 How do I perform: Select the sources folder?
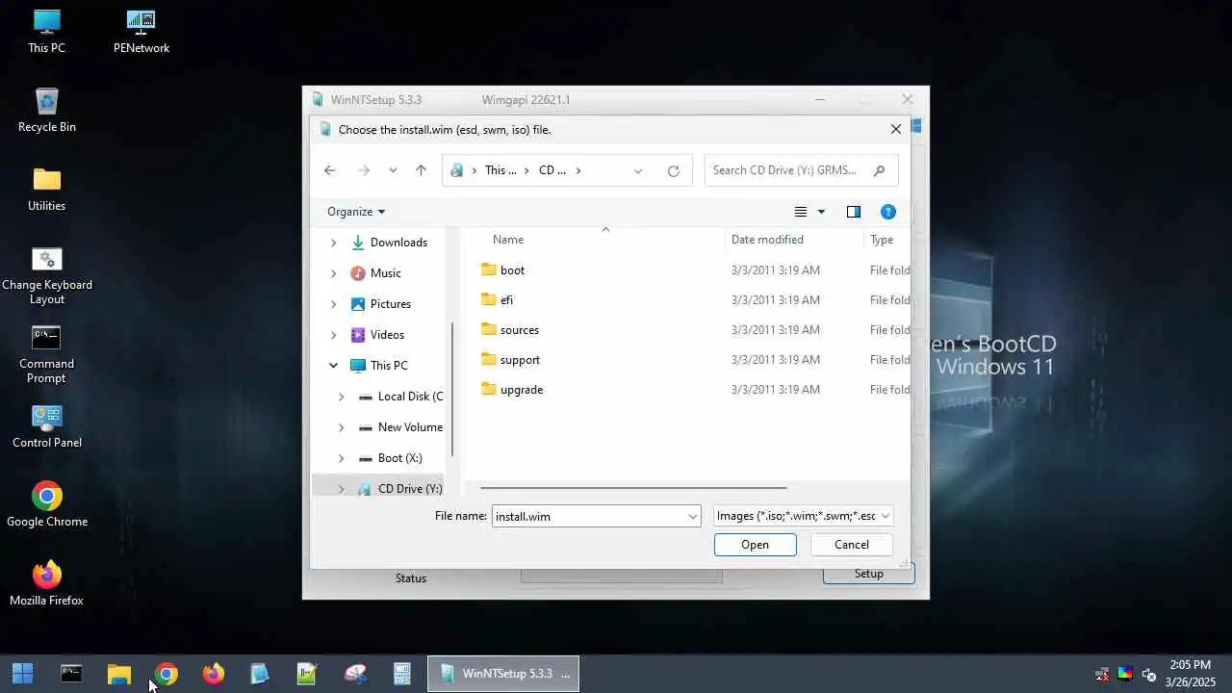(x=519, y=330)
